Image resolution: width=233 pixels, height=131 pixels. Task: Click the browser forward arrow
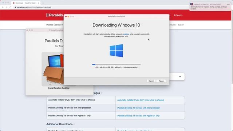[x=7, y=7]
